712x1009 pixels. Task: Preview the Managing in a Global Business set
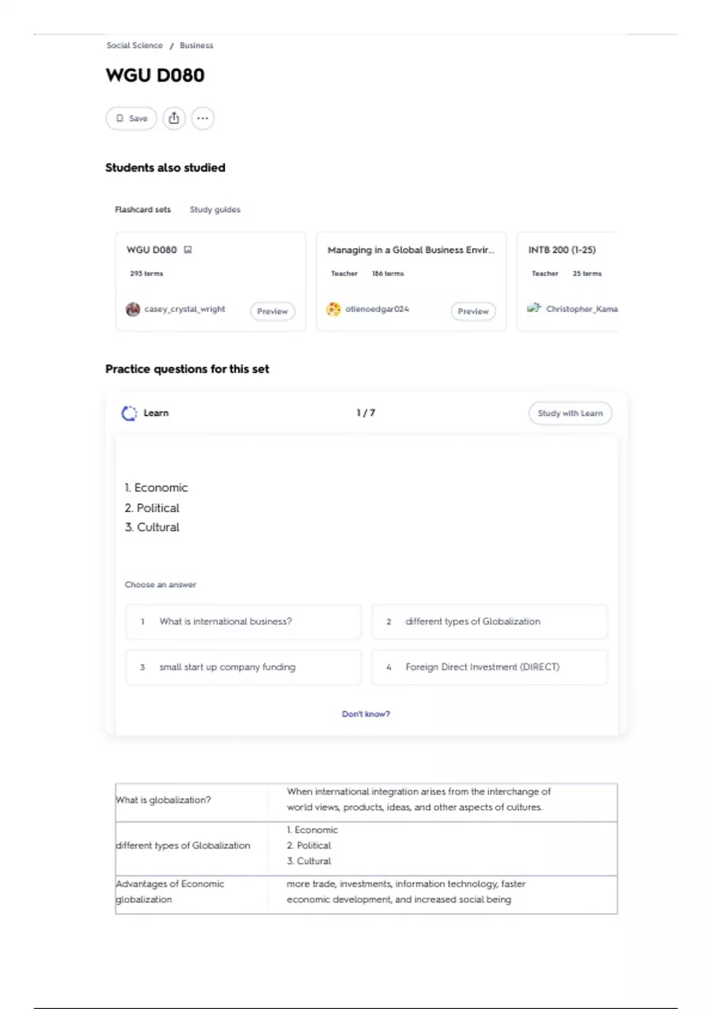click(473, 311)
